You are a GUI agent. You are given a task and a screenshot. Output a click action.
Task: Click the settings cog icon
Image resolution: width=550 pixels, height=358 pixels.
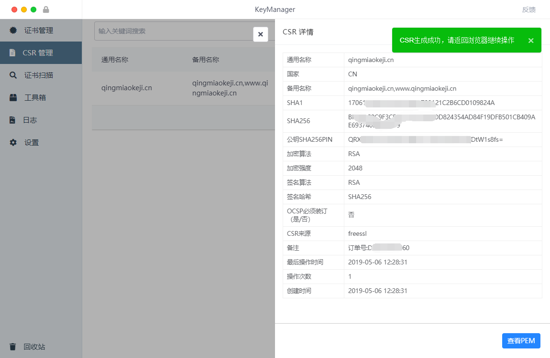[x=13, y=143]
